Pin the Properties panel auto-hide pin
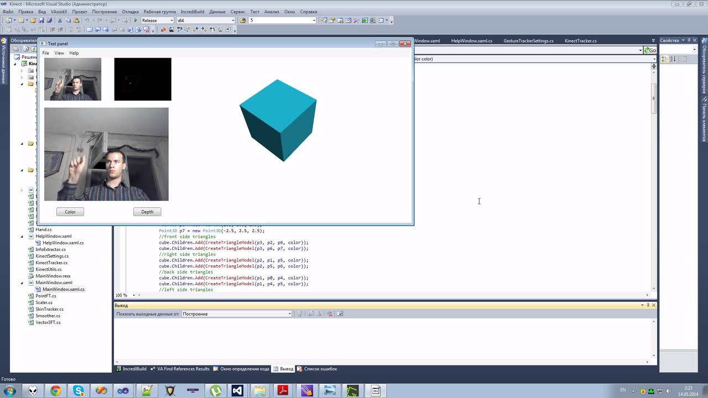The width and height of the screenshot is (708, 398). click(689, 40)
